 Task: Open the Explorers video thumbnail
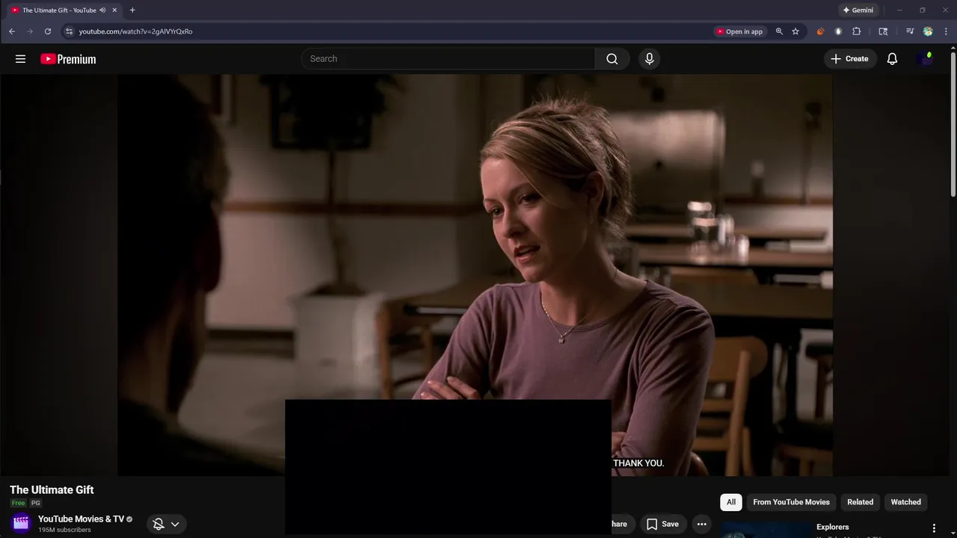click(766, 530)
